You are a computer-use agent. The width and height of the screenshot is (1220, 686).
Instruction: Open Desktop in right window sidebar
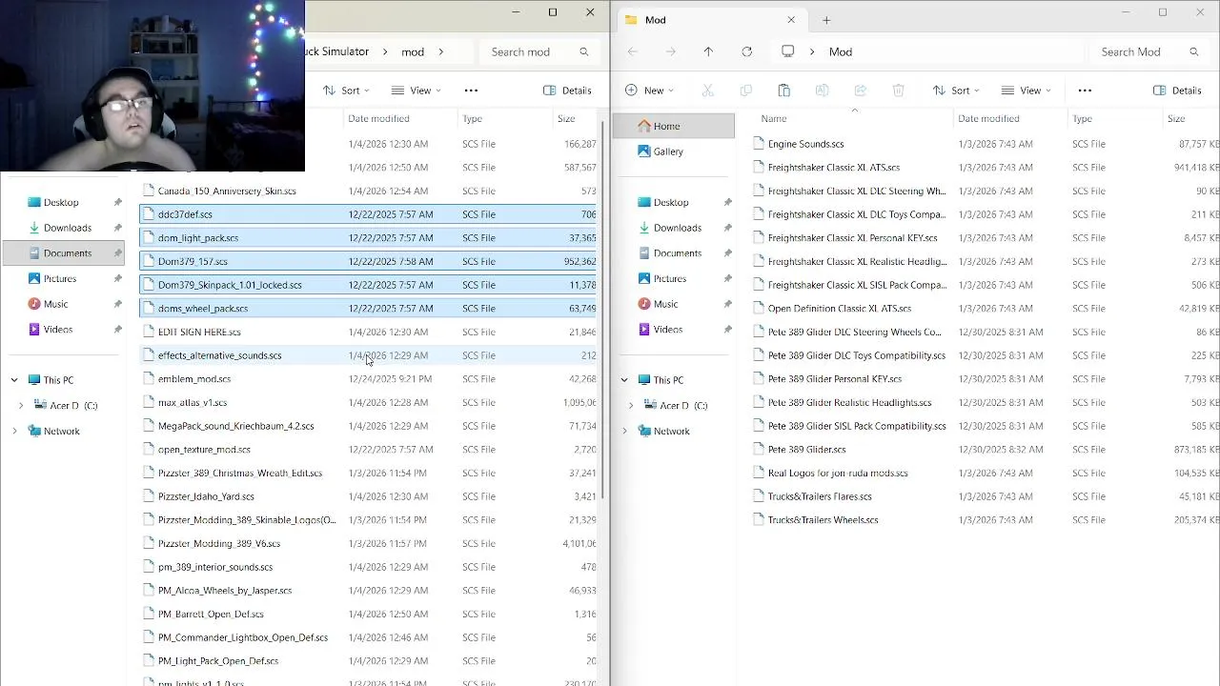(671, 202)
